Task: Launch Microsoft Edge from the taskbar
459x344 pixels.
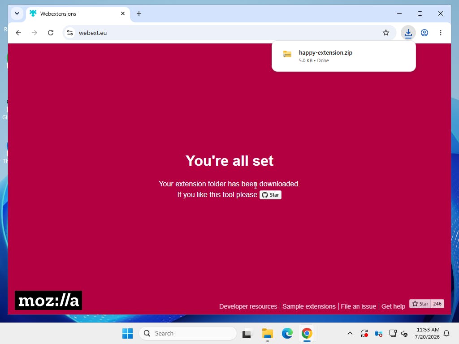Action: click(x=287, y=333)
